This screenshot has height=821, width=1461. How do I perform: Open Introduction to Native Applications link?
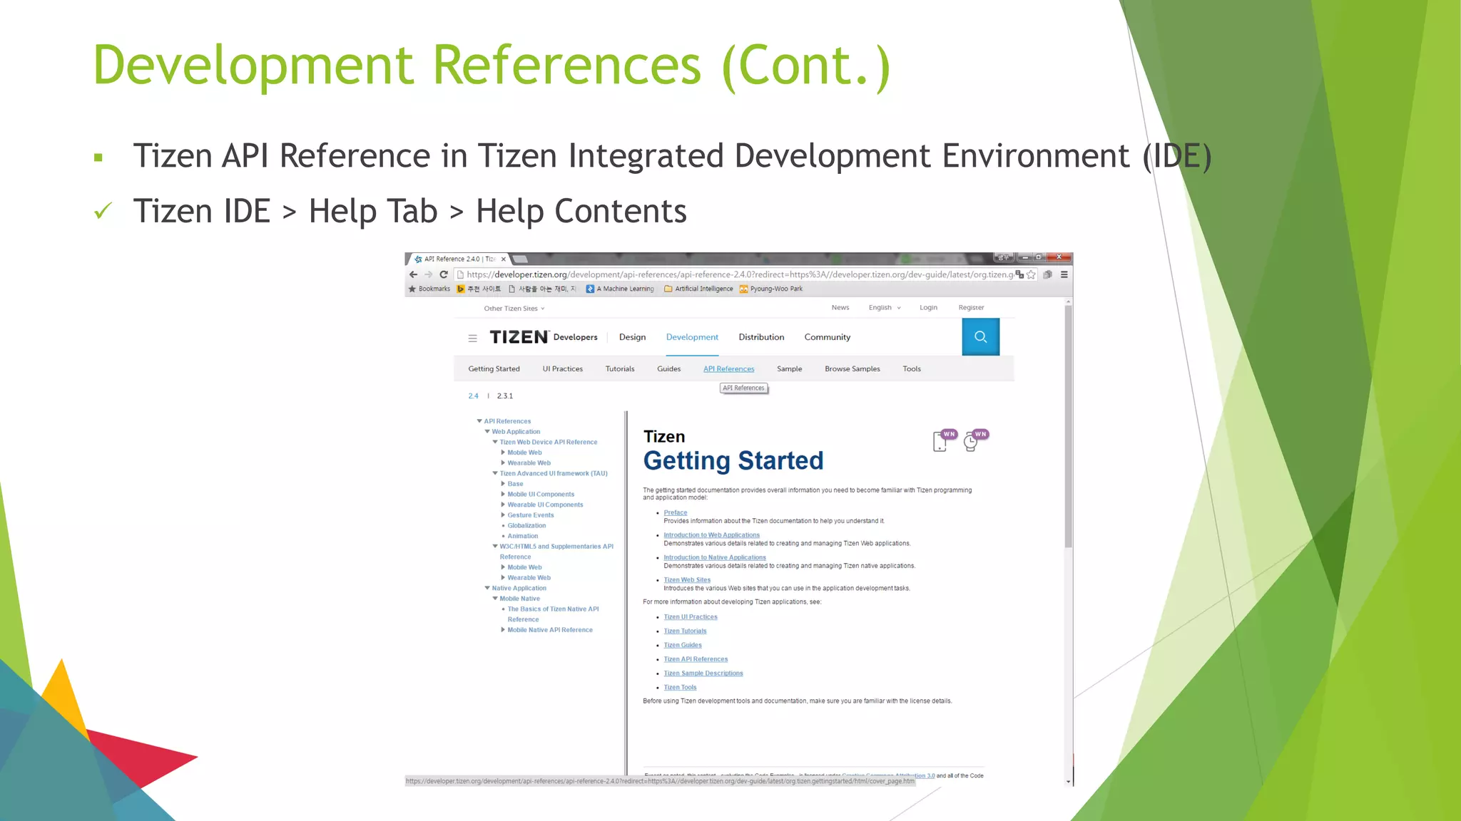[715, 558]
